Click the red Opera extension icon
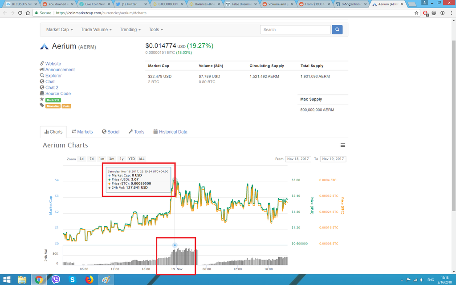This screenshot has height=285, width=456. pyautogui.click(x=425, y=13)
